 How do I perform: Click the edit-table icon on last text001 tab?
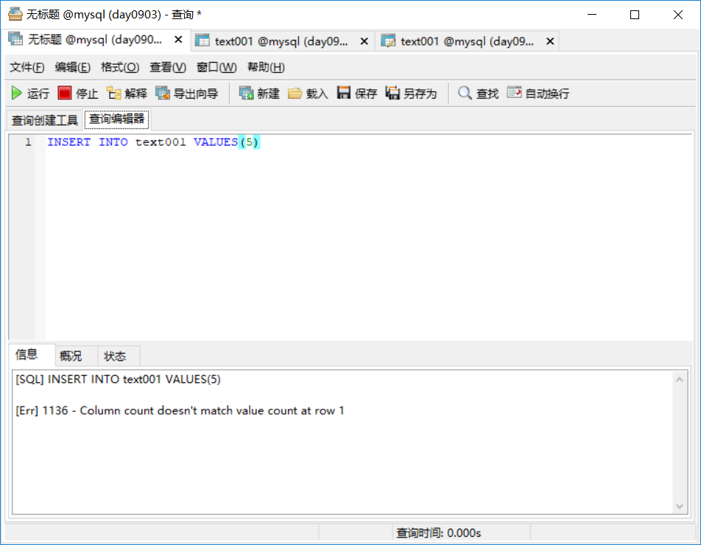pyautogui.click(x=388, y=41)
